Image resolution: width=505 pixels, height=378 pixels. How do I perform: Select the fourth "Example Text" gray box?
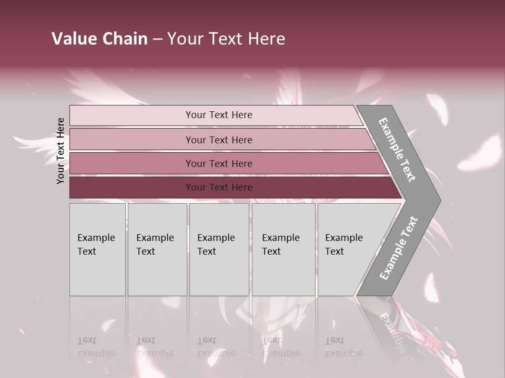click(284, 249)
